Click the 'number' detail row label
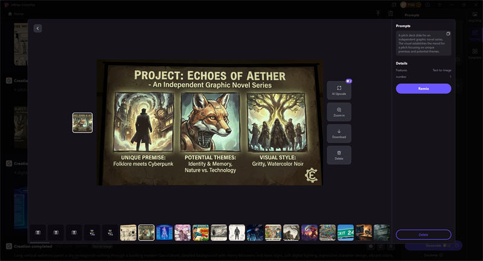Viewport: 483px width, 261px height. pyautogui.click(x=401, y=77)
